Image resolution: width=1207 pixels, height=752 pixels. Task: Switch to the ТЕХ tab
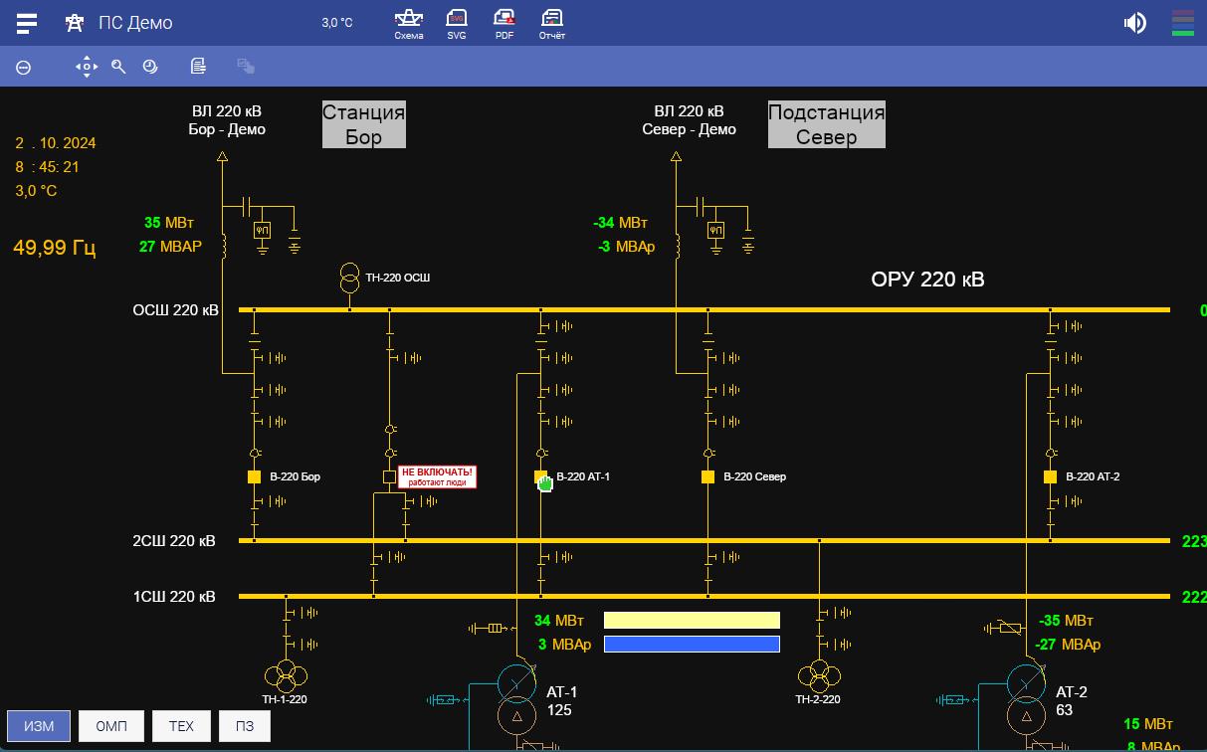(x=181, y=726)
